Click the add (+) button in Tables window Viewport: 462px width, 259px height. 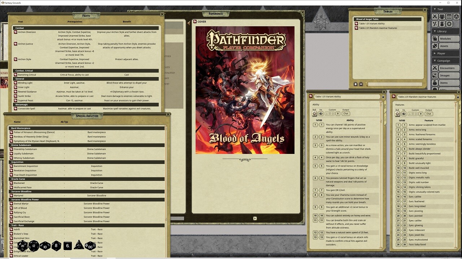tap(356, 84)
